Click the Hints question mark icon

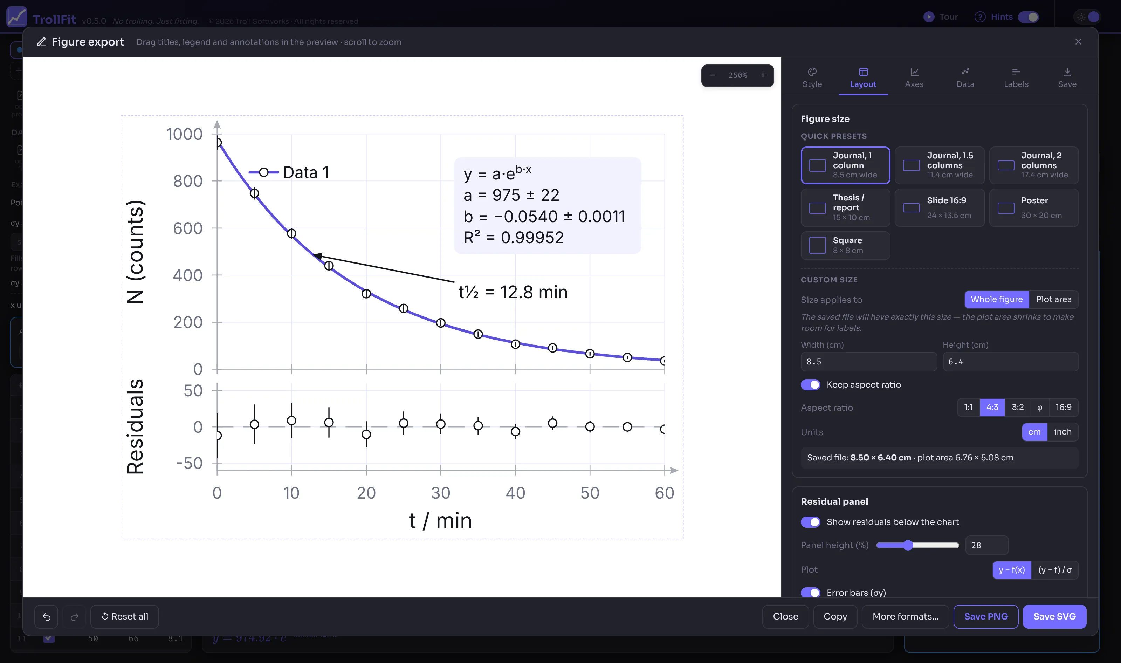980,17
